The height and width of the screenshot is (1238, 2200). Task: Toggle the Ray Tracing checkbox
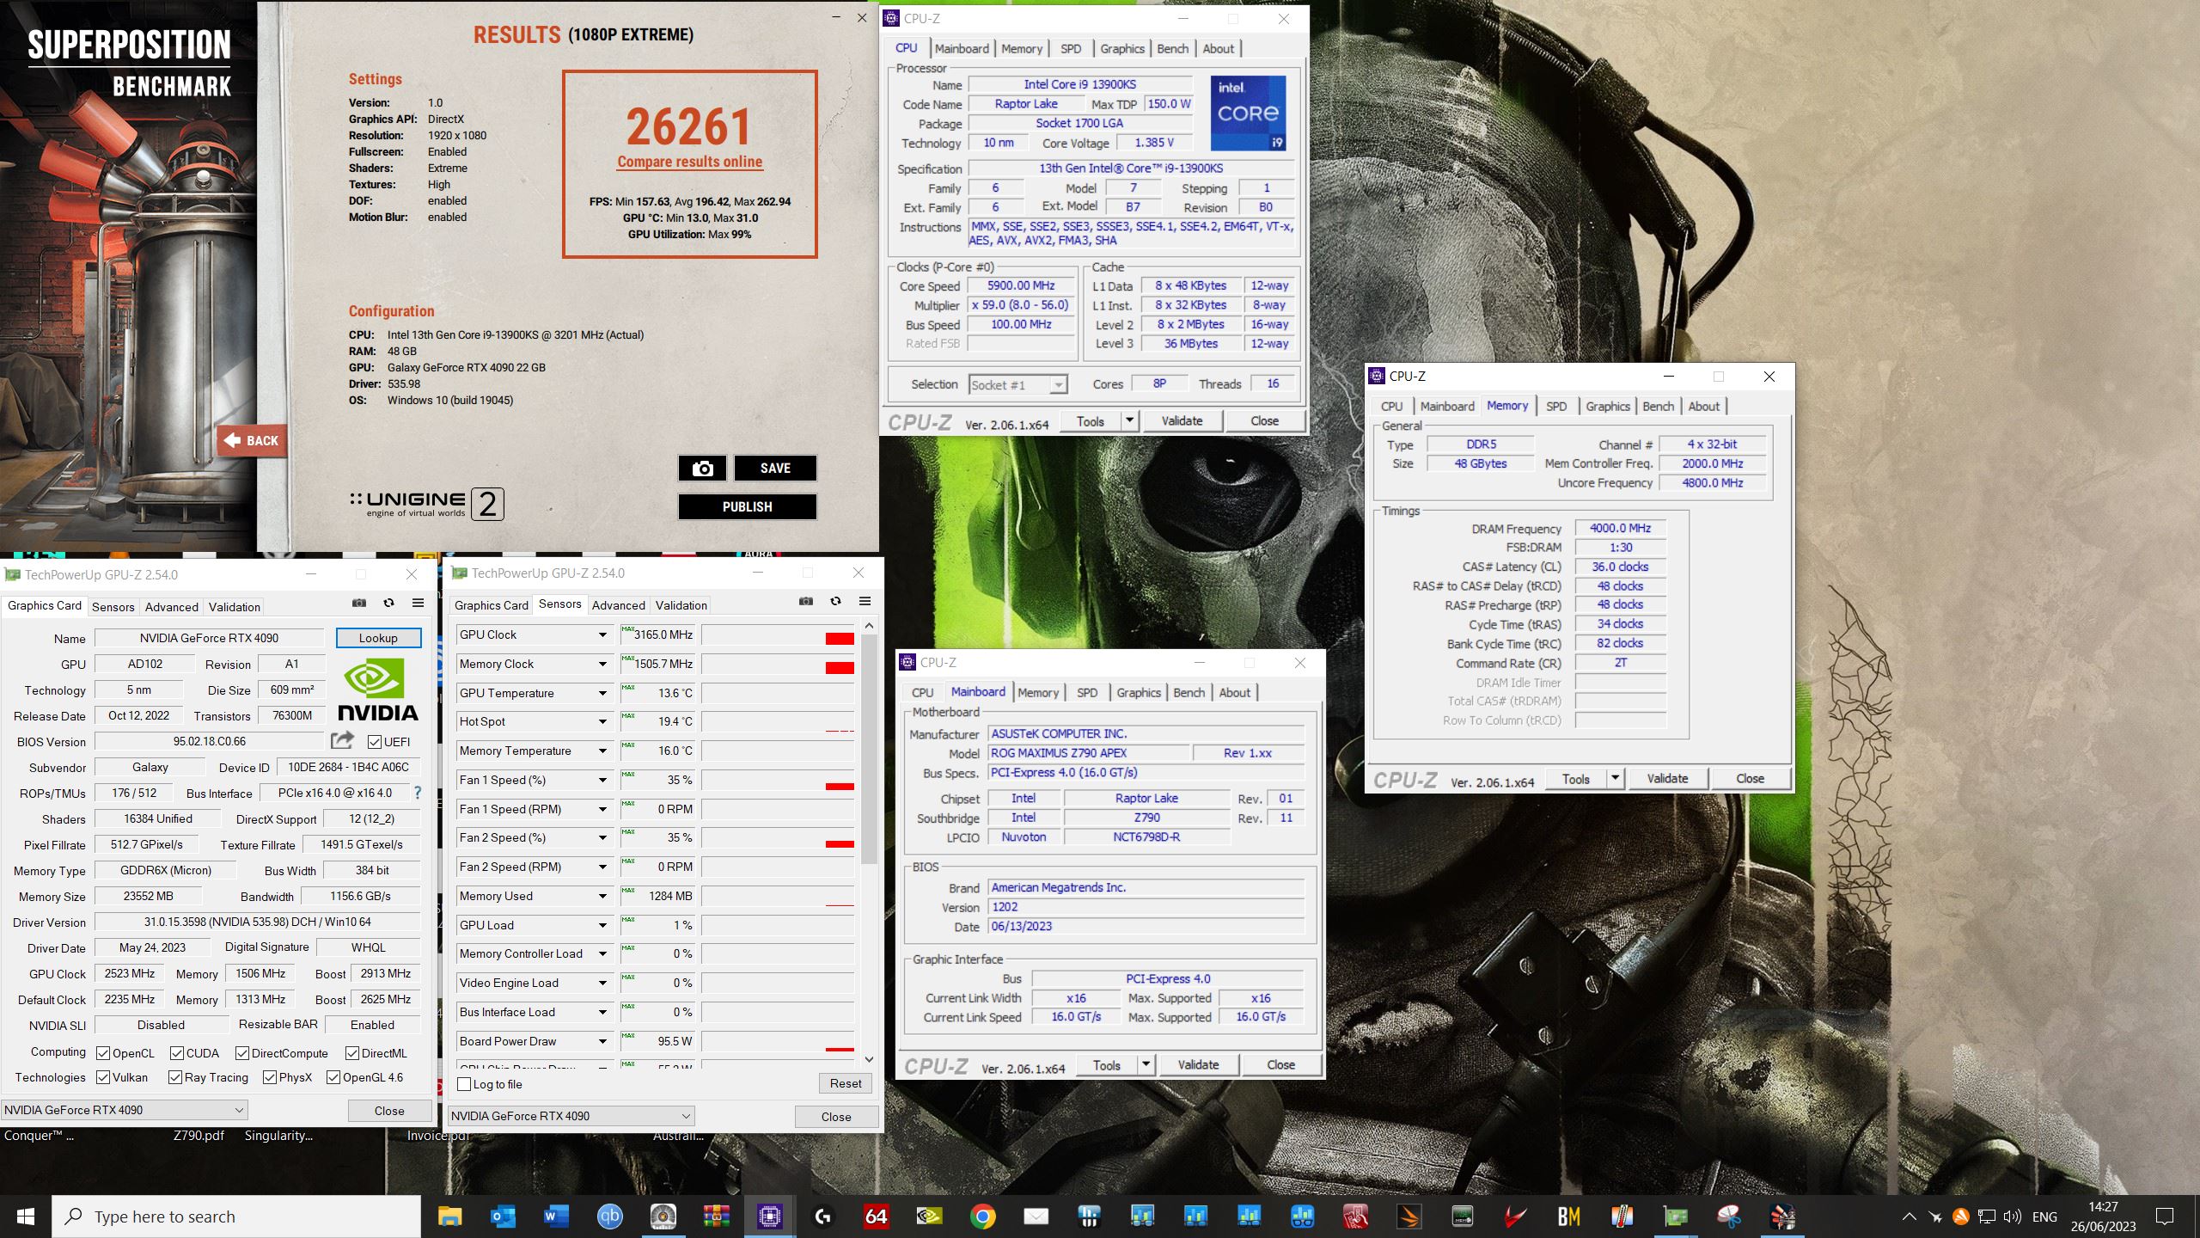point(175,1077)
